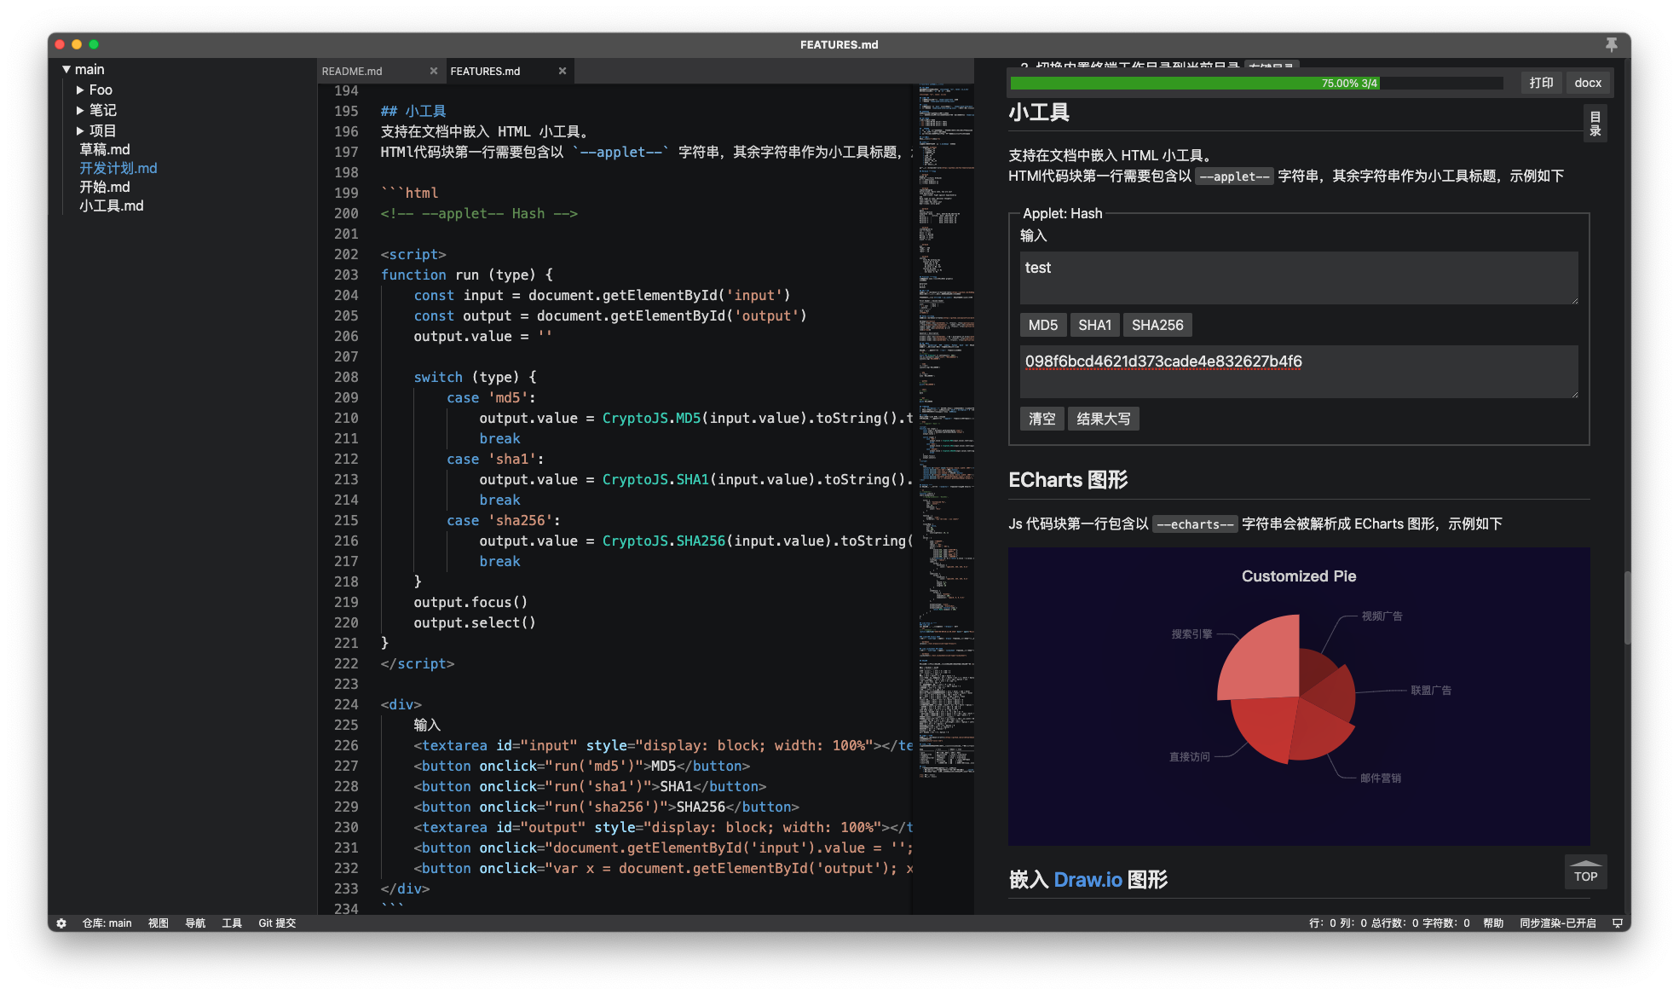Click the output.focus() line
The height and width of the screenshot is (995, 1679).
pyautogui.click(x=470, y=602)
